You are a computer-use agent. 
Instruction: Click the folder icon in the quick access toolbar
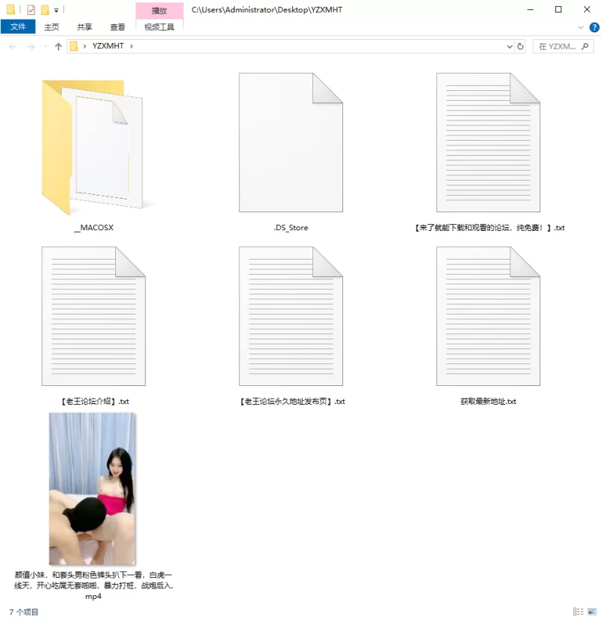coord(11,10)
